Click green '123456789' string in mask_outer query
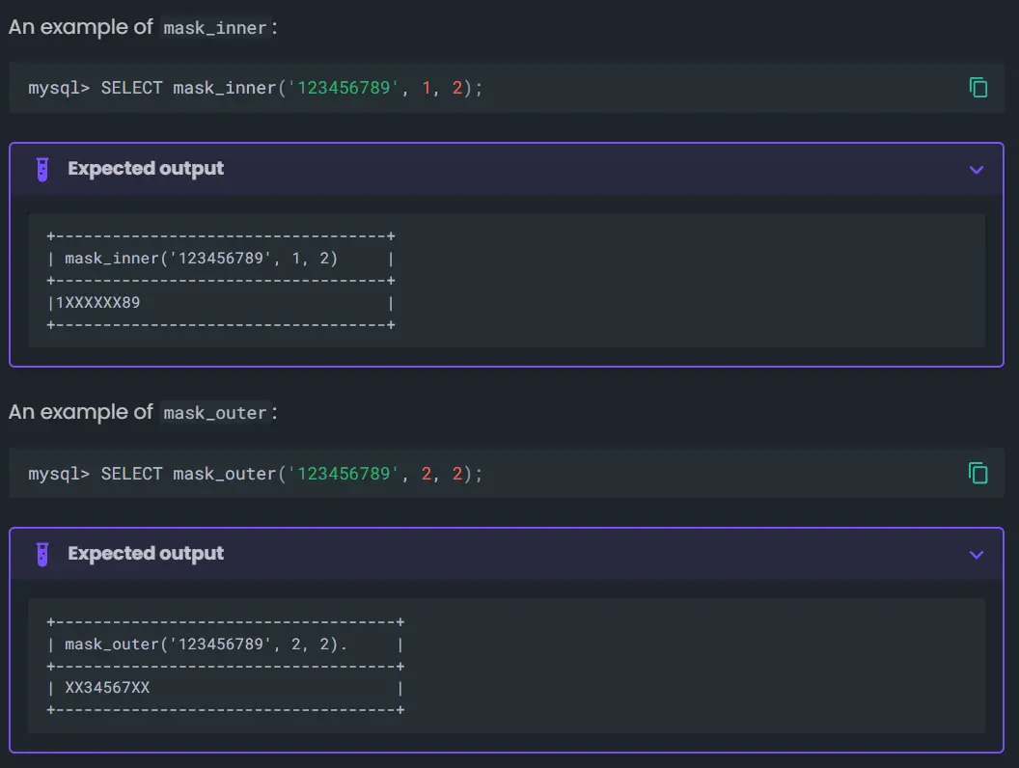This screenshot has width=1019, height=768. (344, 474)
